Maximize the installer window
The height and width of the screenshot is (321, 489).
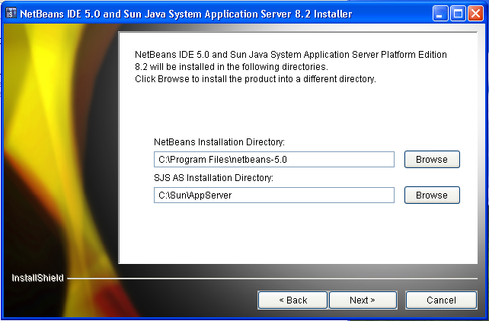point(458,14)
